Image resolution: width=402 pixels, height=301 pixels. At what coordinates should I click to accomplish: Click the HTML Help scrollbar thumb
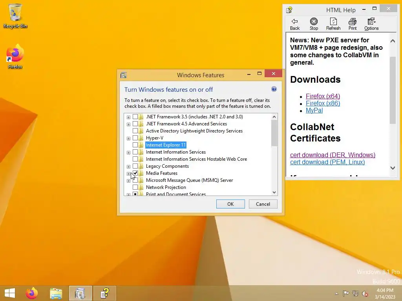click(393, 90)
